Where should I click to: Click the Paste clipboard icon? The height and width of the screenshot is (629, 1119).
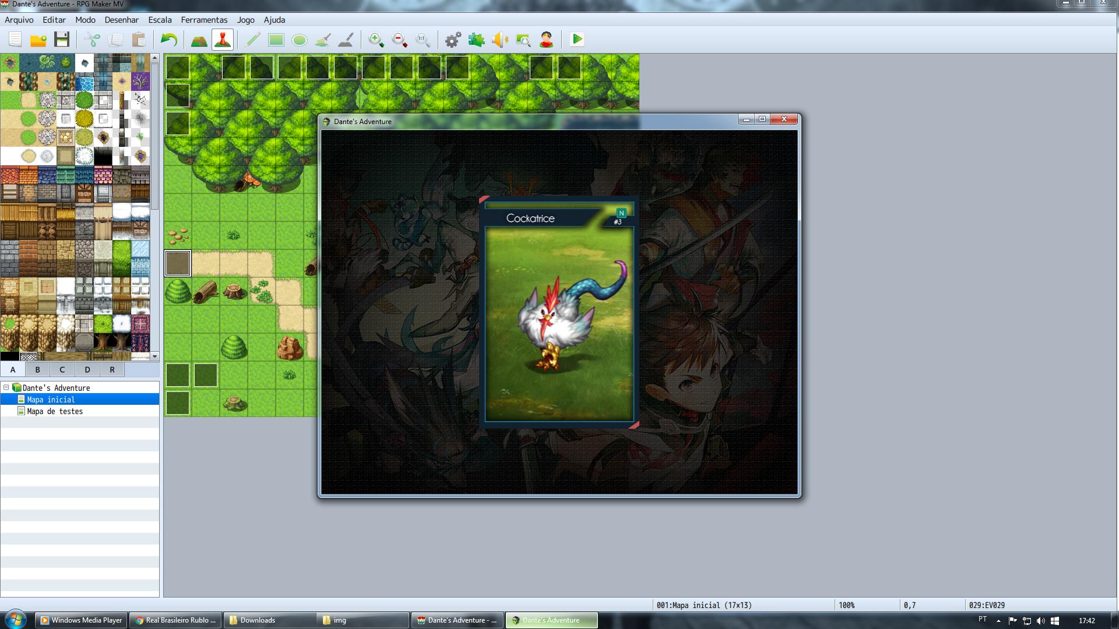point(139,40)
